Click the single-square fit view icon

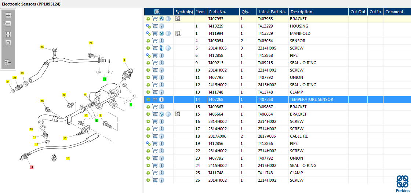pyautogui.click(x=8, y=43)
